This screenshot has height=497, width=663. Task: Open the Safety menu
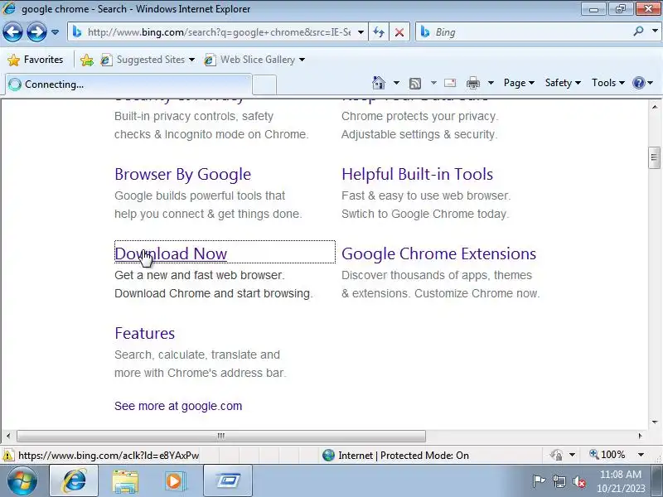pyautogui.click(x=563, y=83)
